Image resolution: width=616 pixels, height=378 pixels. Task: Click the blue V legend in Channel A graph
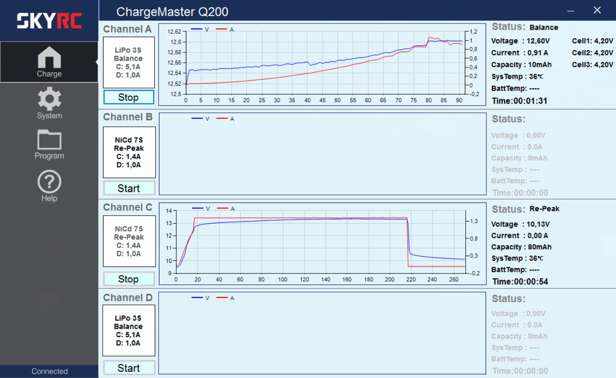point(200,29)
